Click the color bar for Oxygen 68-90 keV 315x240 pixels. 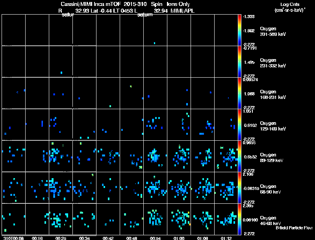pyautogui.click(x=239, y=188)
